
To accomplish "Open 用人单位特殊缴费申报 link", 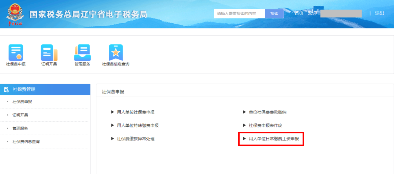I will click(x=138, y=125).
